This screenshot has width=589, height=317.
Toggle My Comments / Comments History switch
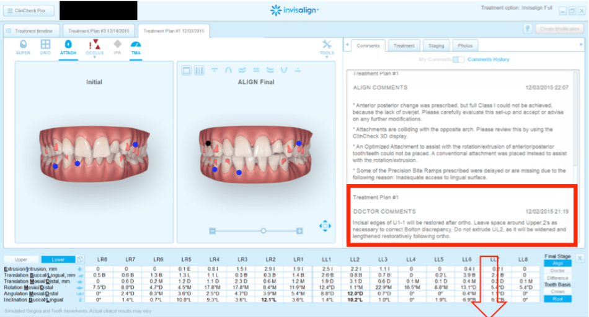click(458, 59)
